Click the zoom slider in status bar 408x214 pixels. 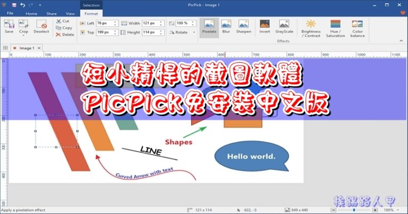(353, 210)
